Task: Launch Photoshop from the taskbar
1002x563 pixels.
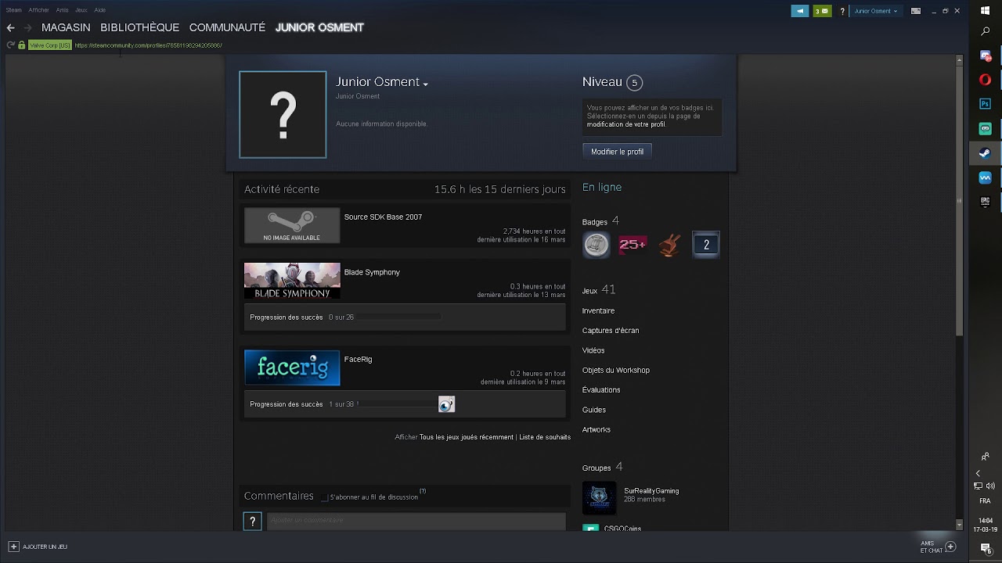Action: point(986,103)
